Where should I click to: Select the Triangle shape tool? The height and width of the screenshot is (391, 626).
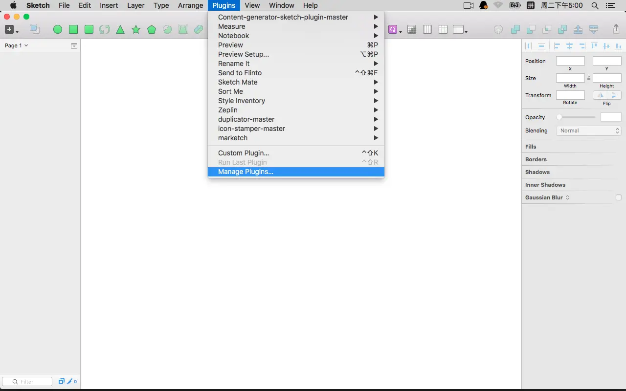pos(120,30)
